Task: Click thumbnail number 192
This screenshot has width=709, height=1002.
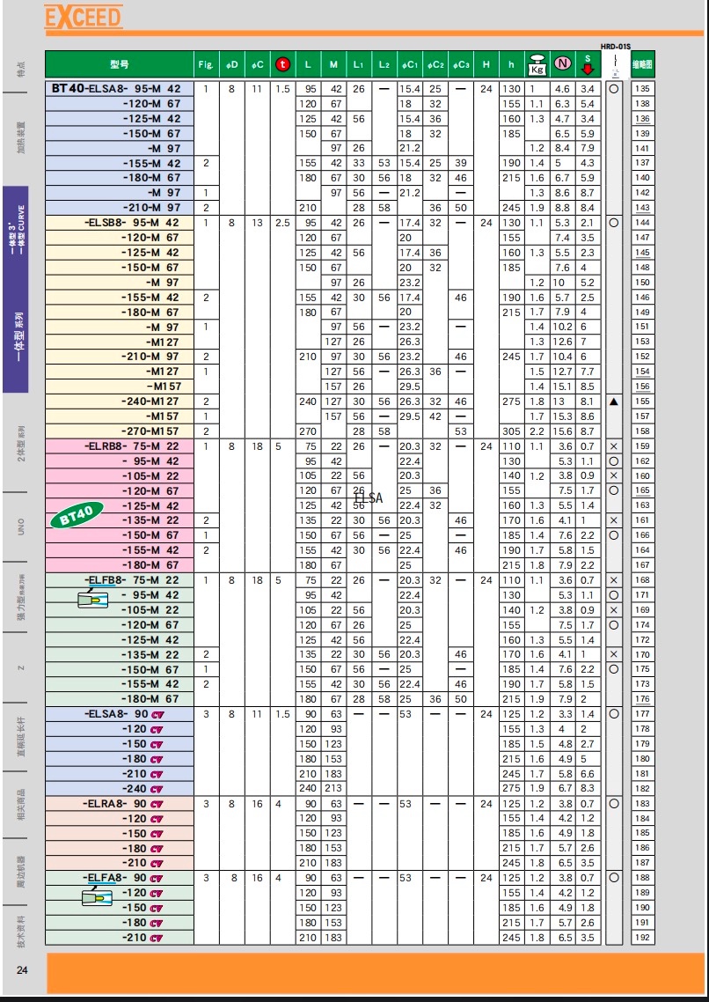Action: [643, 938]
